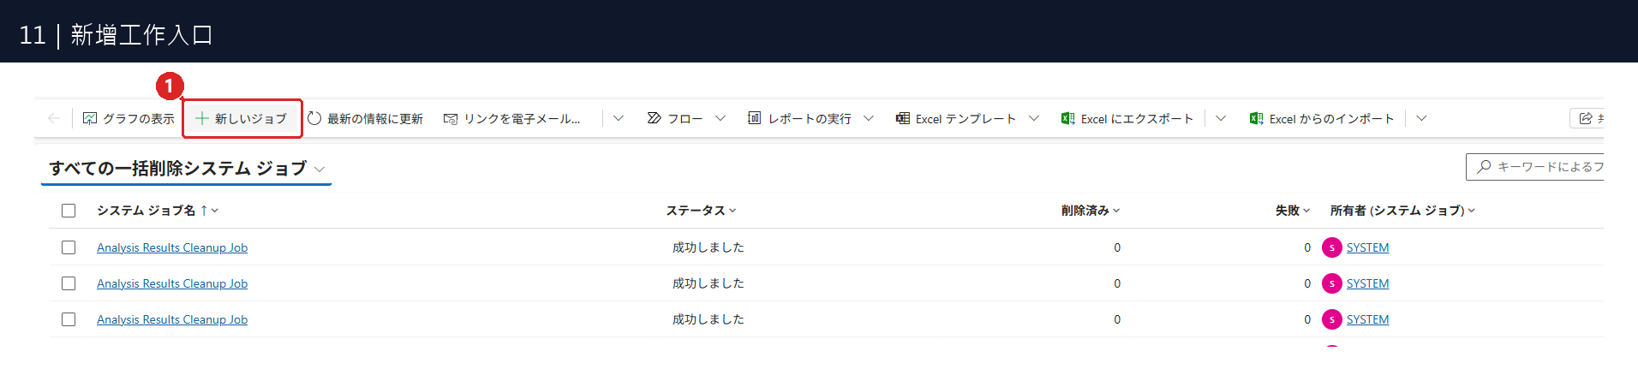Image resolution: width=1638 pixels, height=381 pixels.
Task: Select 成功しました status in the second row
Action: pos(708,283)
